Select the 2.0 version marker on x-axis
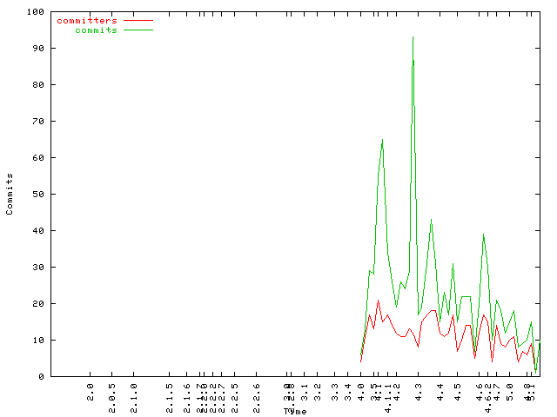 point(91,390)
